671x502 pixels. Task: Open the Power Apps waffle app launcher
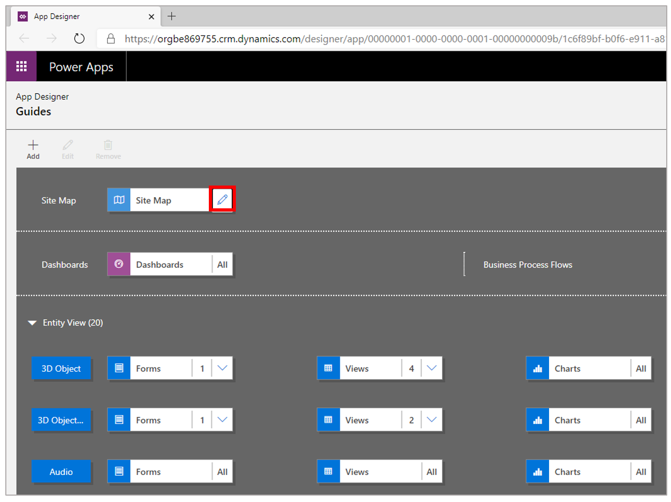[x=21, y=66]
